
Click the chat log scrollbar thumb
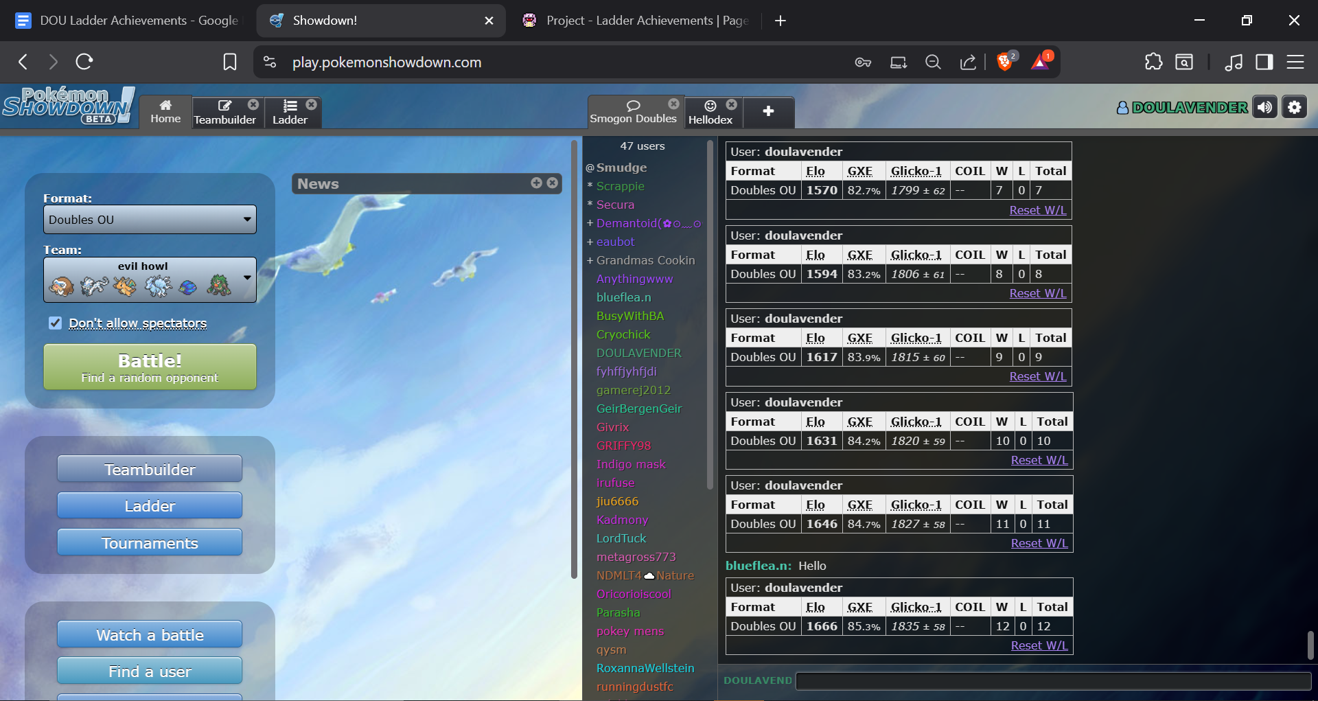point(1310,645)
